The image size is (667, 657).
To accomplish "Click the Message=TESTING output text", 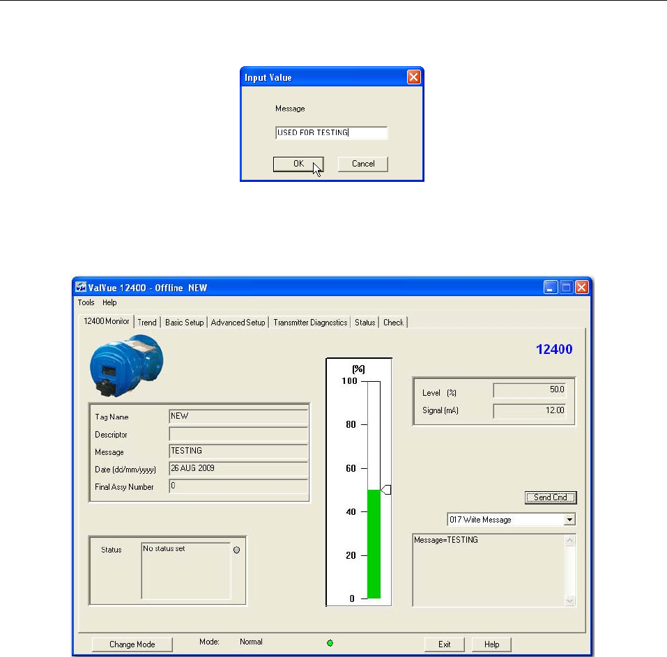I will point(446,540).
